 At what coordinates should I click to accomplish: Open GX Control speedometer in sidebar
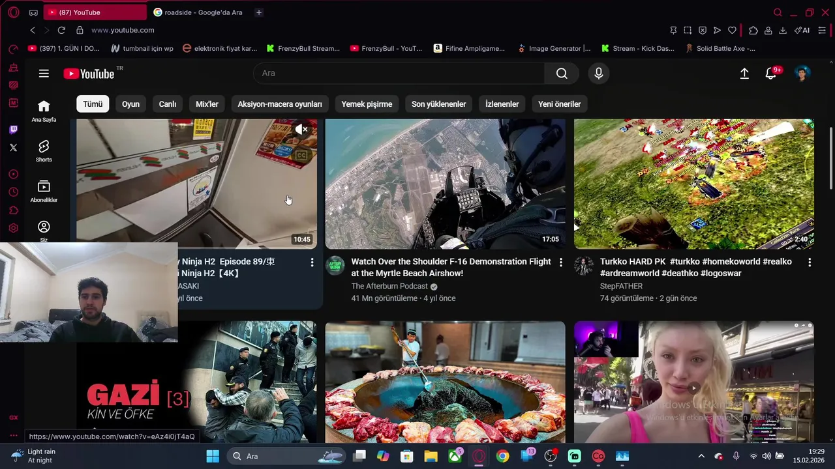[13, 49]
